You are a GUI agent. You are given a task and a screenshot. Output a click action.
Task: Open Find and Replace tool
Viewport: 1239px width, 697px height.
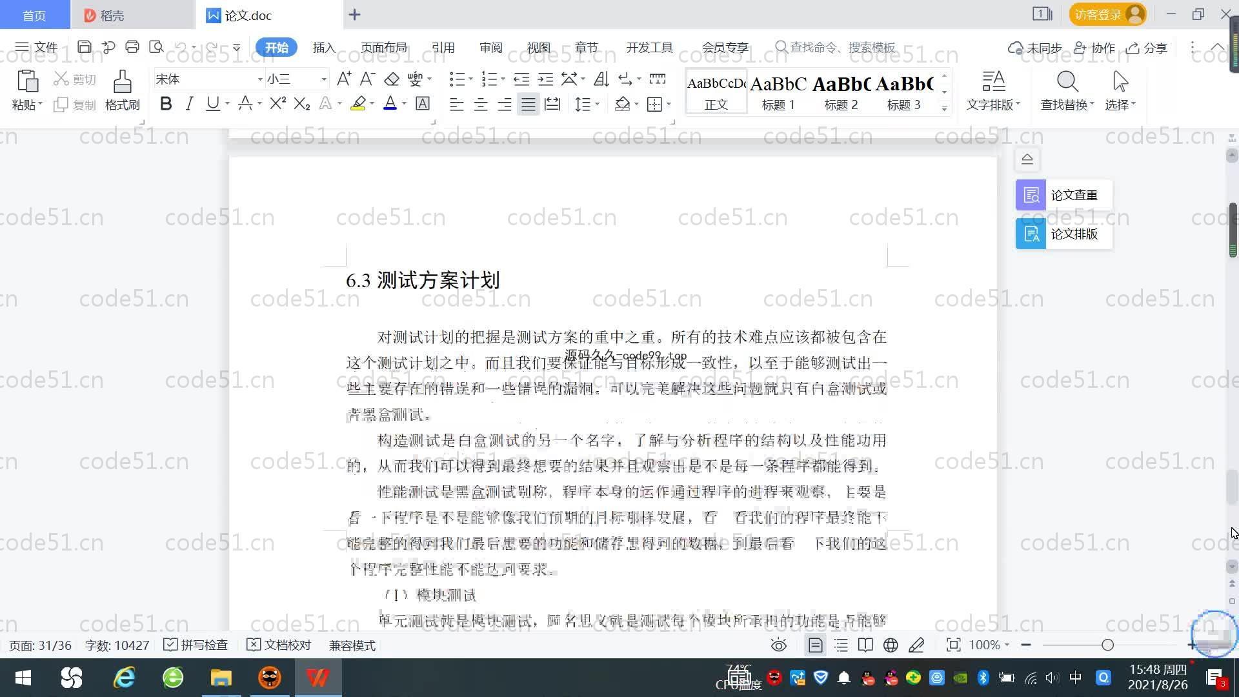point(1067,90)
